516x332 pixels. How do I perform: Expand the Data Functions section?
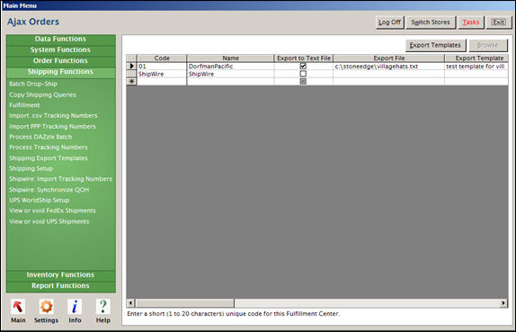pos(60,40)
